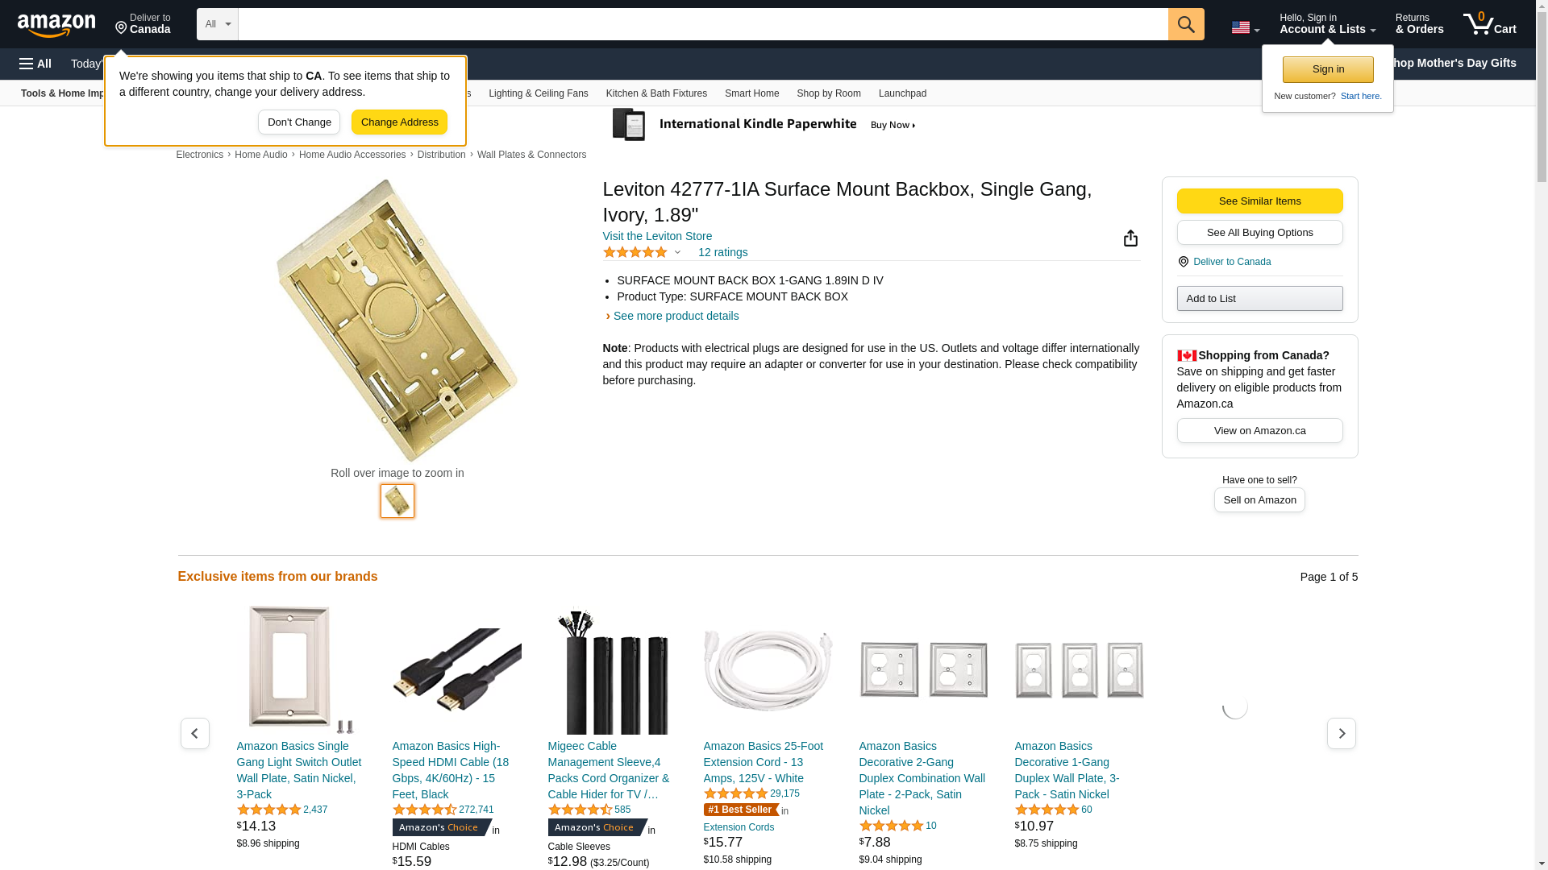Open Shop by Room menu item

828,93
